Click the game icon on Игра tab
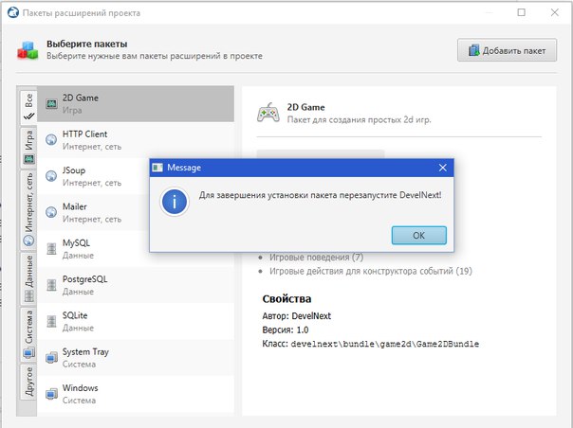573x428 pixels. click(28, 159)
